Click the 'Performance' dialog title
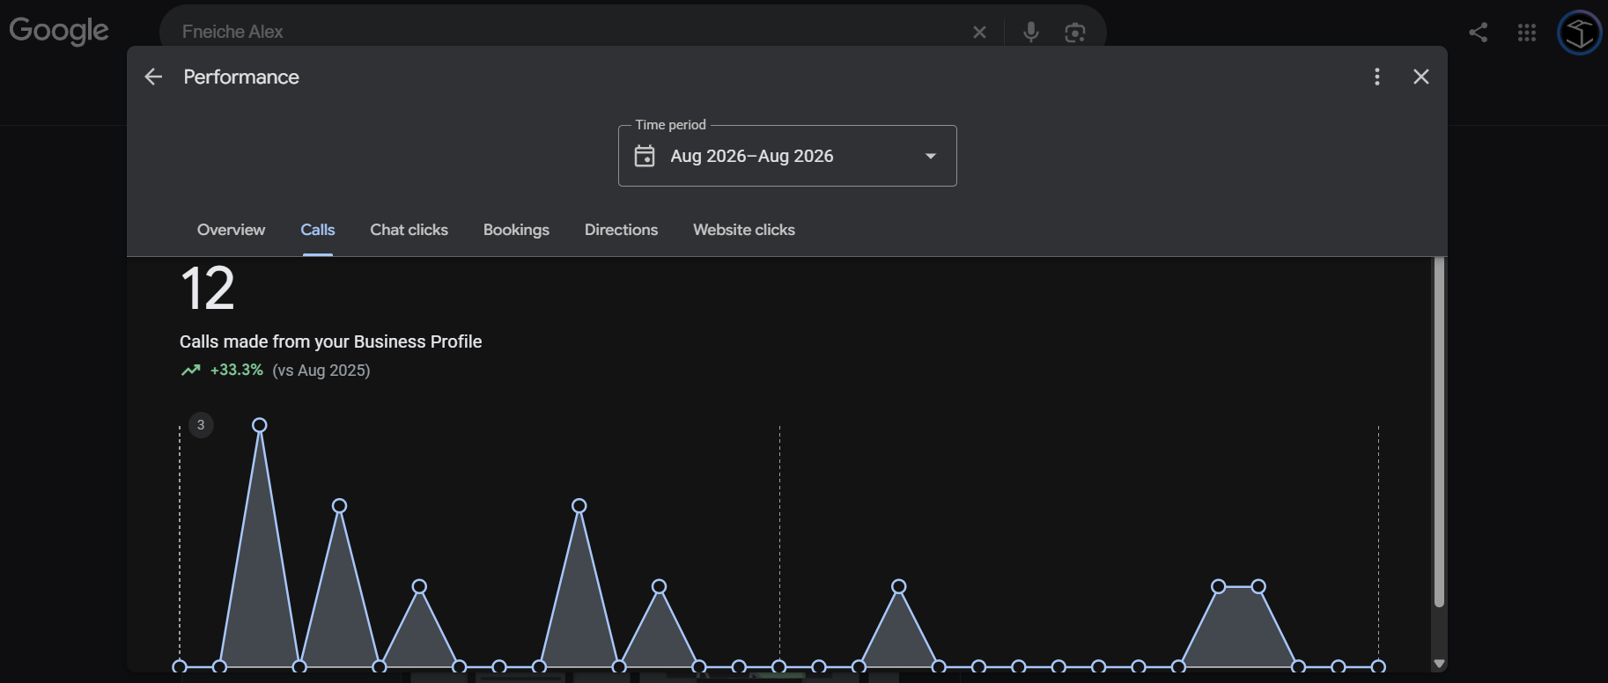This screenshot has width=1608, height=683. tap(241, 77)
